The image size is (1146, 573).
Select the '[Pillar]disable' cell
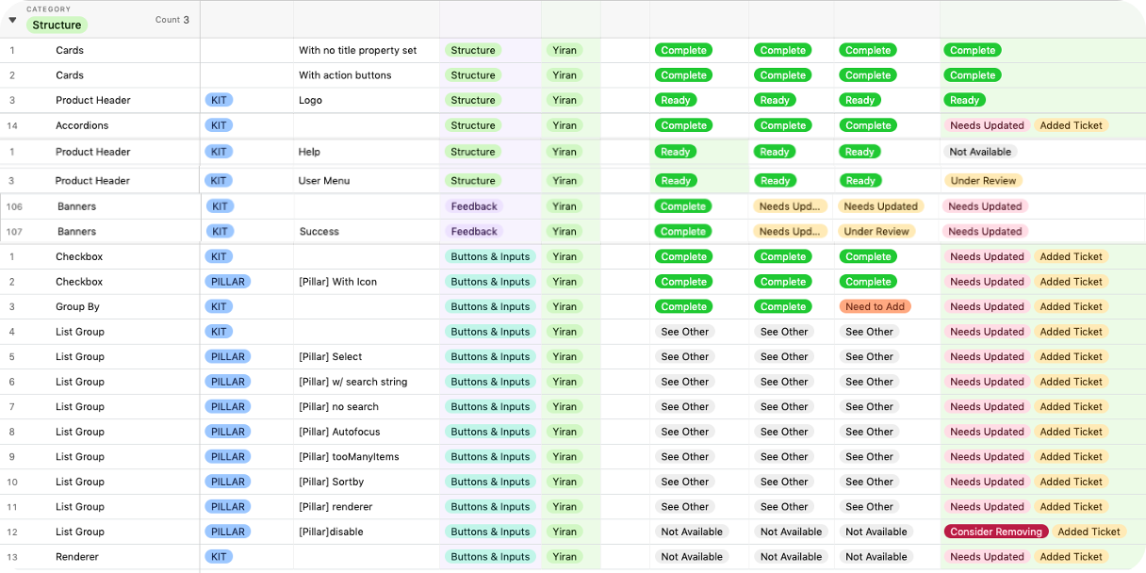[x=367, y=532]
